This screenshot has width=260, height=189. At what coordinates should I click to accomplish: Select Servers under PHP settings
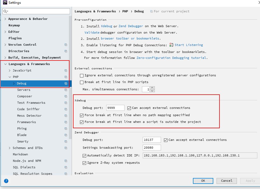click(24, 90)
